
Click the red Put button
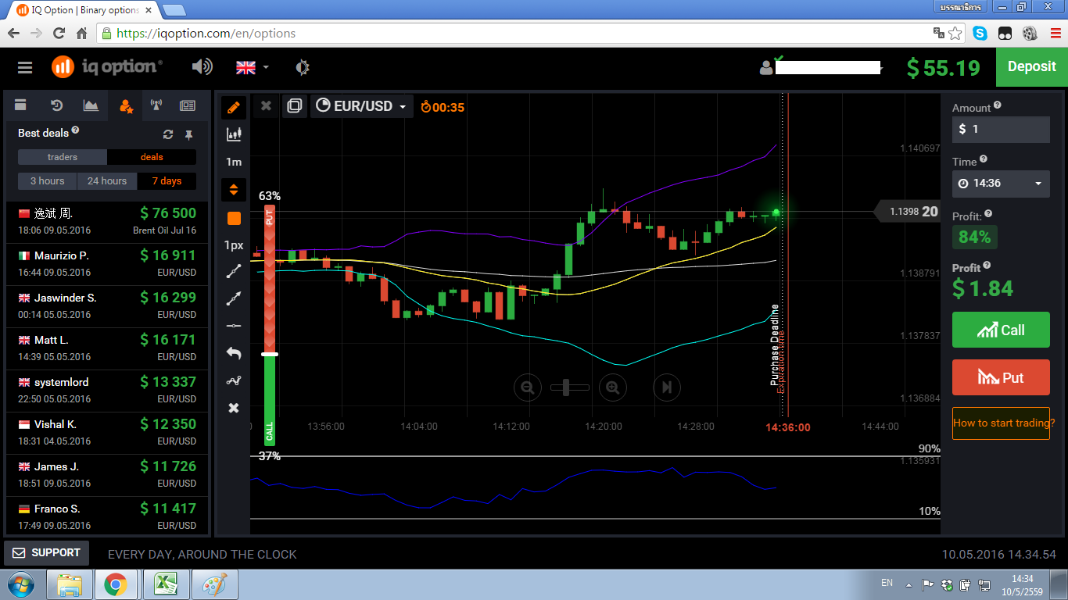1001,377
